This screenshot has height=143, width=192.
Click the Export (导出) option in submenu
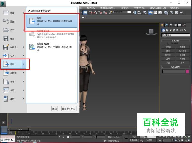(52, 21)
